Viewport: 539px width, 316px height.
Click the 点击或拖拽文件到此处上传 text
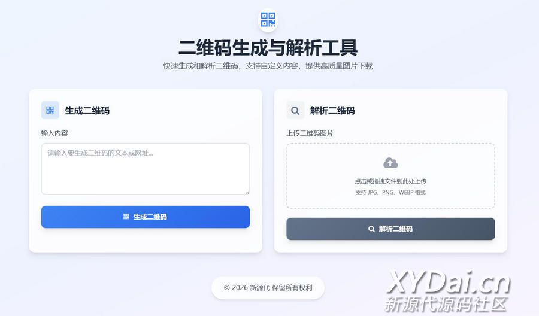390,181
